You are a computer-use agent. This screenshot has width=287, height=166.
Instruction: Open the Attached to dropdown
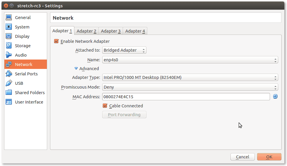coord(124,50)
